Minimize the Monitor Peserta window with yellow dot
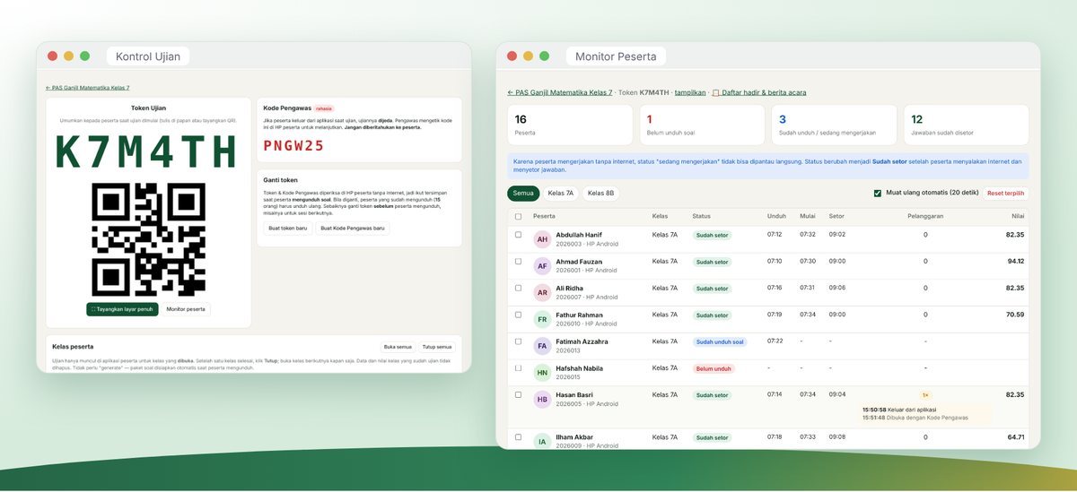Viewport: 1077px width, 492px height. coord(528,56)
